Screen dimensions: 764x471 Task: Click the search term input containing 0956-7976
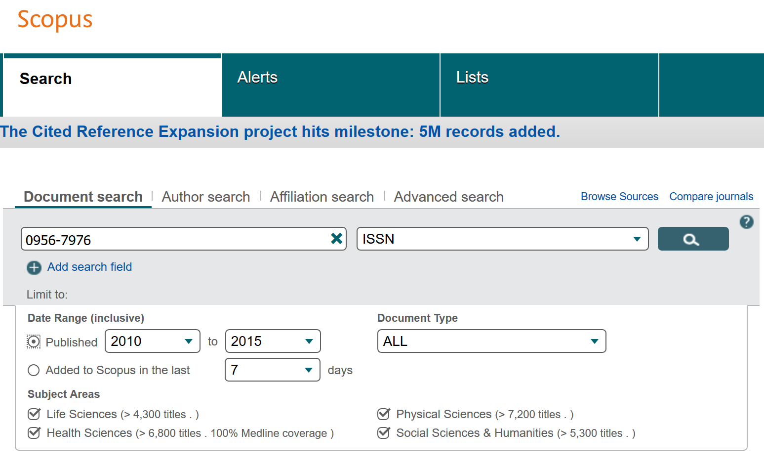(173, 239)
